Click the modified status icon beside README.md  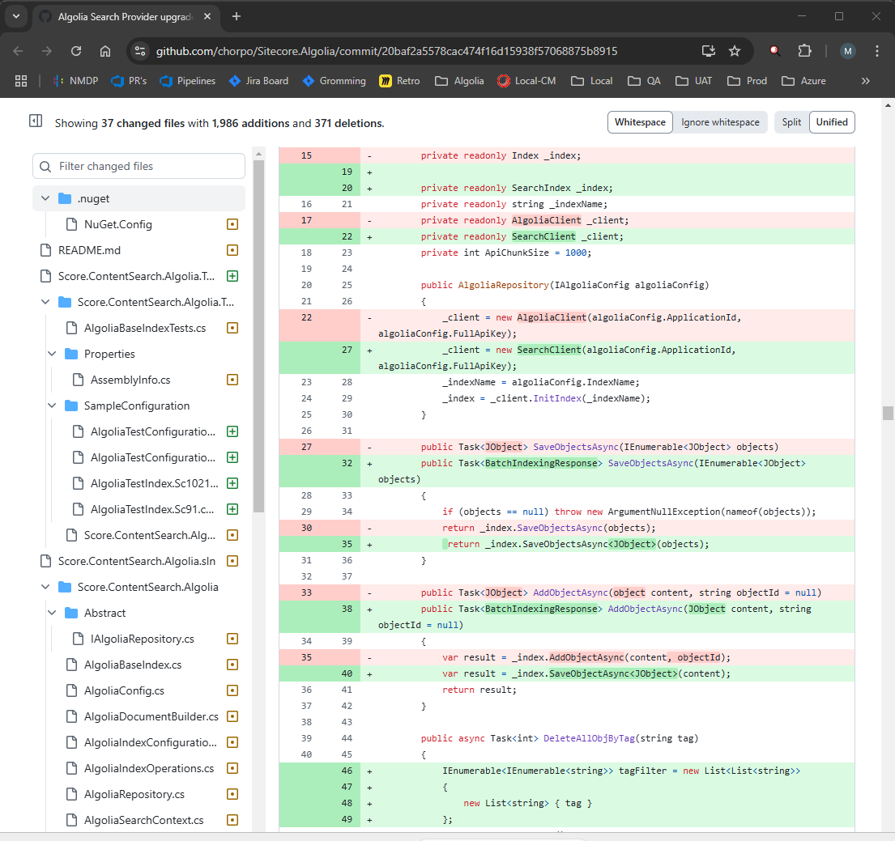[232, 250]
